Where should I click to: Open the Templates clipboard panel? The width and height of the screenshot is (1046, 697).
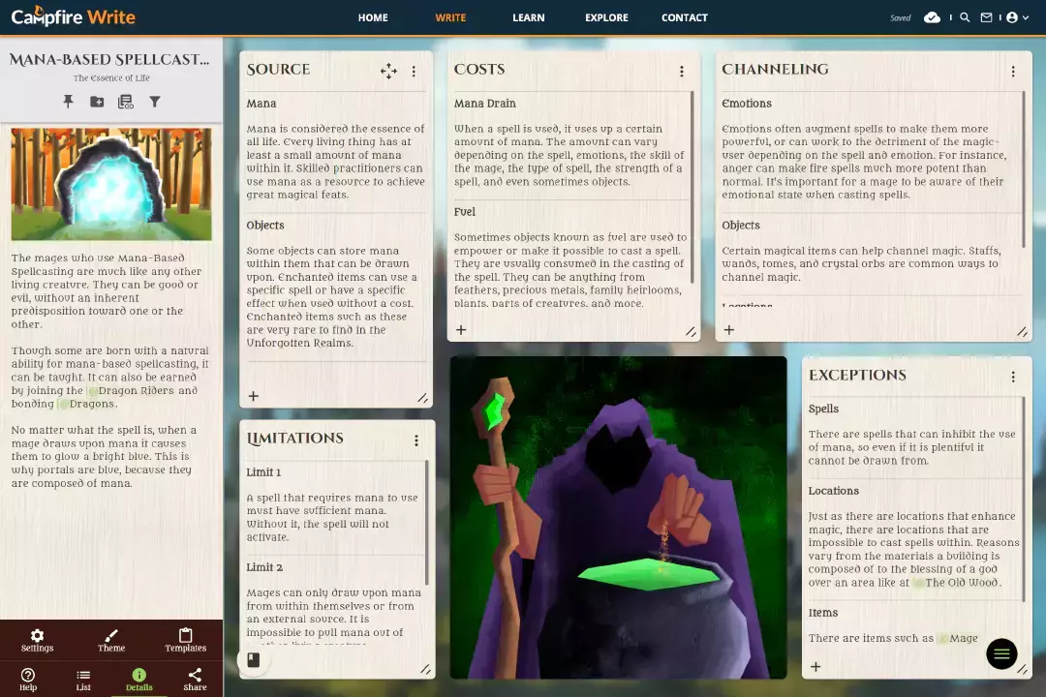tap(185, 641)
